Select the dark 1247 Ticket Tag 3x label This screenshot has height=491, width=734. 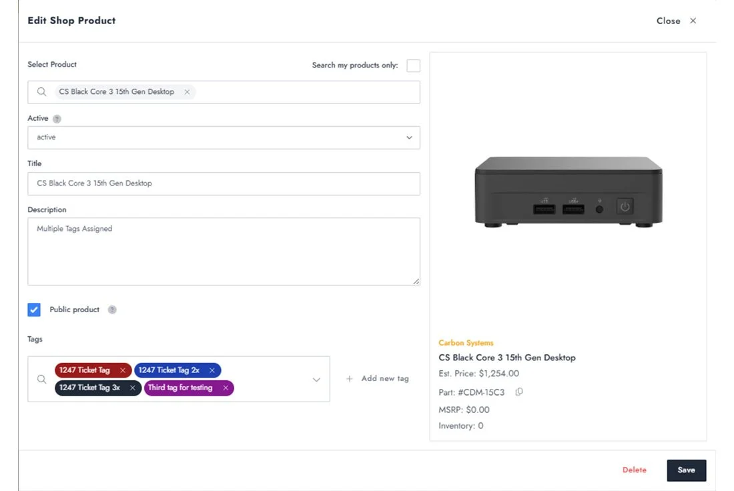[x=89, y=388]
